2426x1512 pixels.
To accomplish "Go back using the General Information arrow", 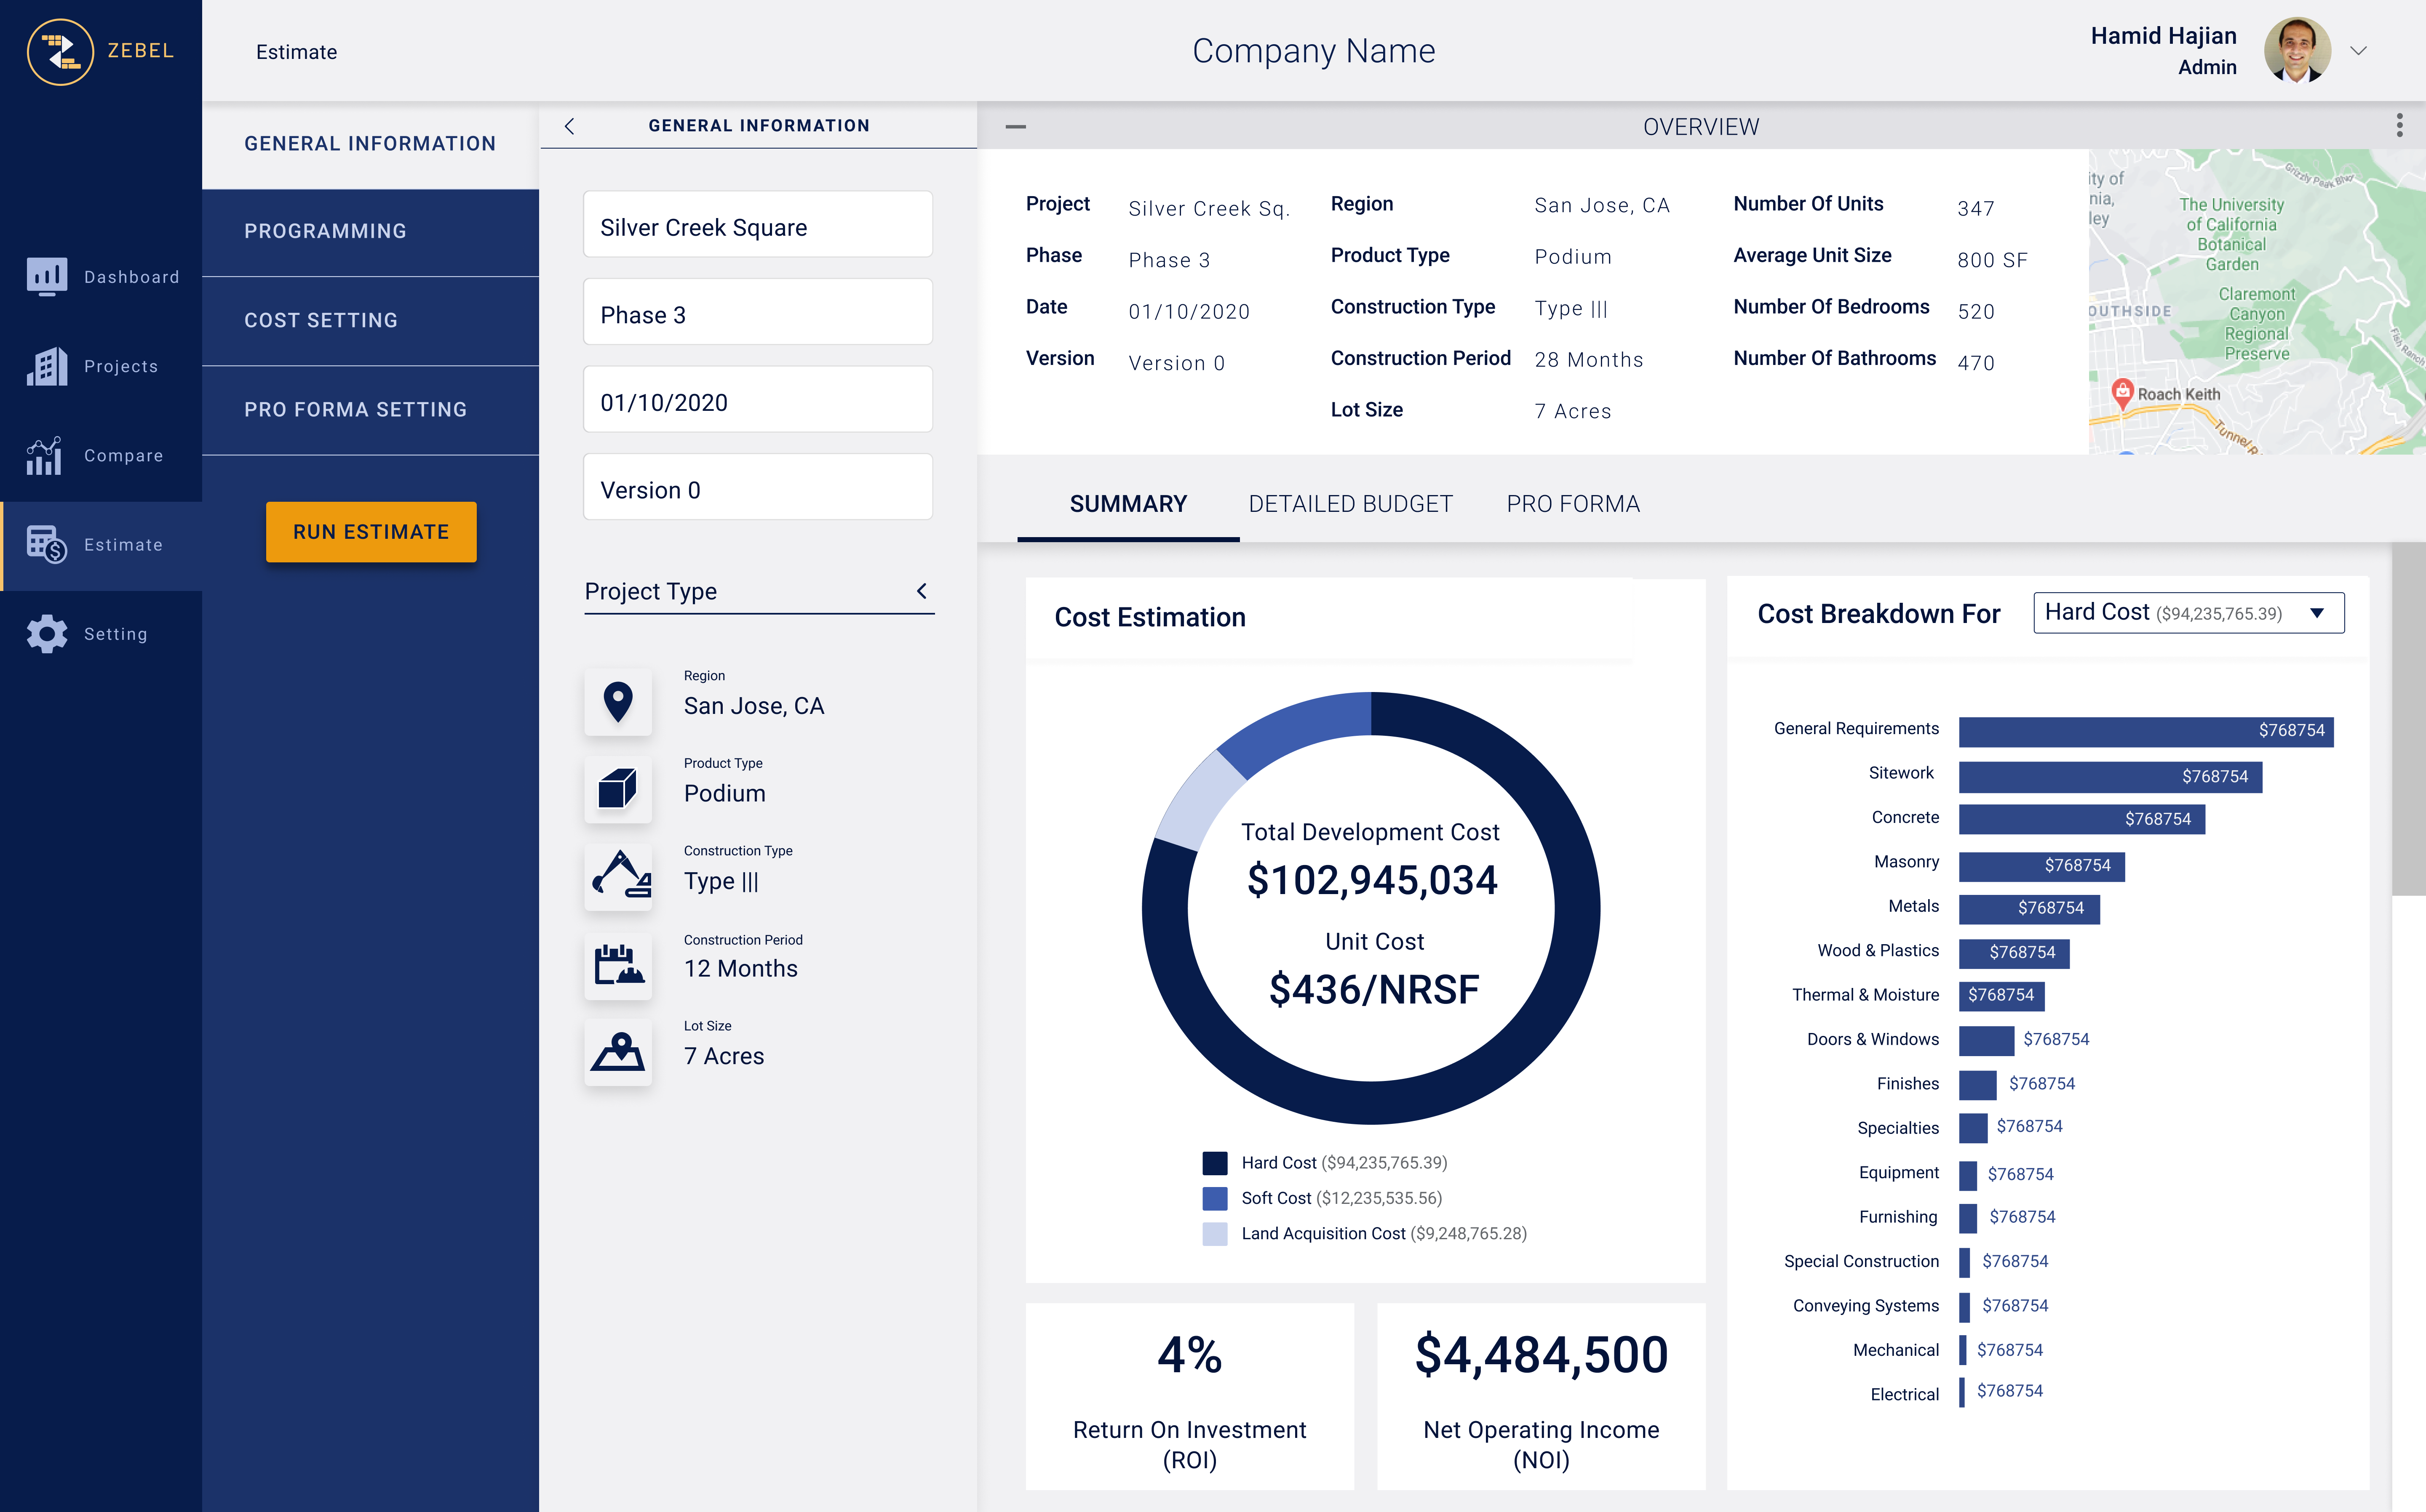I will [569, 126].
